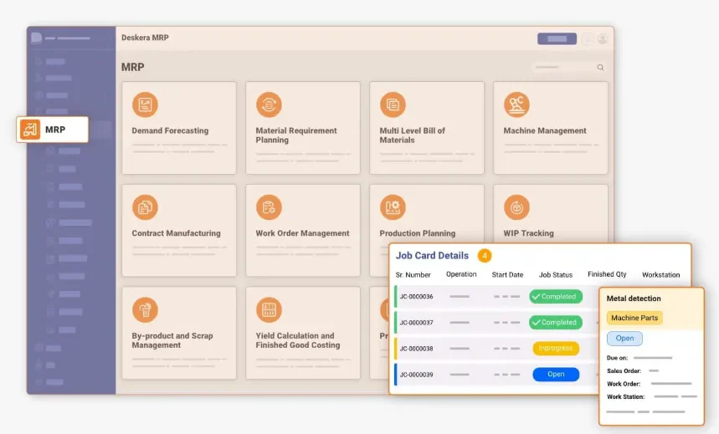Viewport: 719px width, 434px height.
Task: Click the Completed status for JC-0000036
Action: 556,297
